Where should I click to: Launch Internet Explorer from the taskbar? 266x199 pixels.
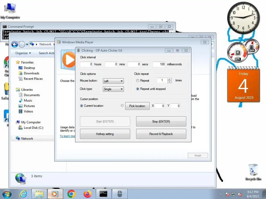tap(23, 194)
